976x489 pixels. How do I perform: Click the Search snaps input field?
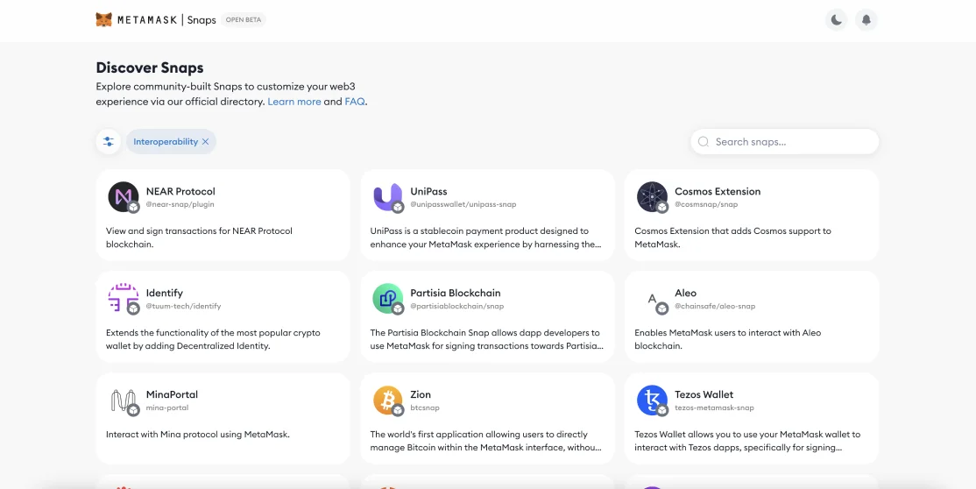click(x=785, y=141)
